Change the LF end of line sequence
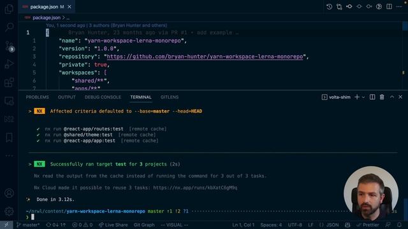 tap(310, 225)
